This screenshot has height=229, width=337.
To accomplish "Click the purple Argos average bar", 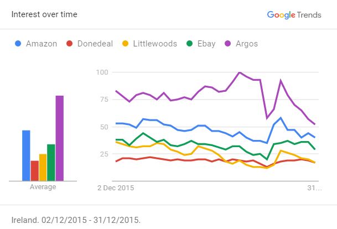I will 59,138.
